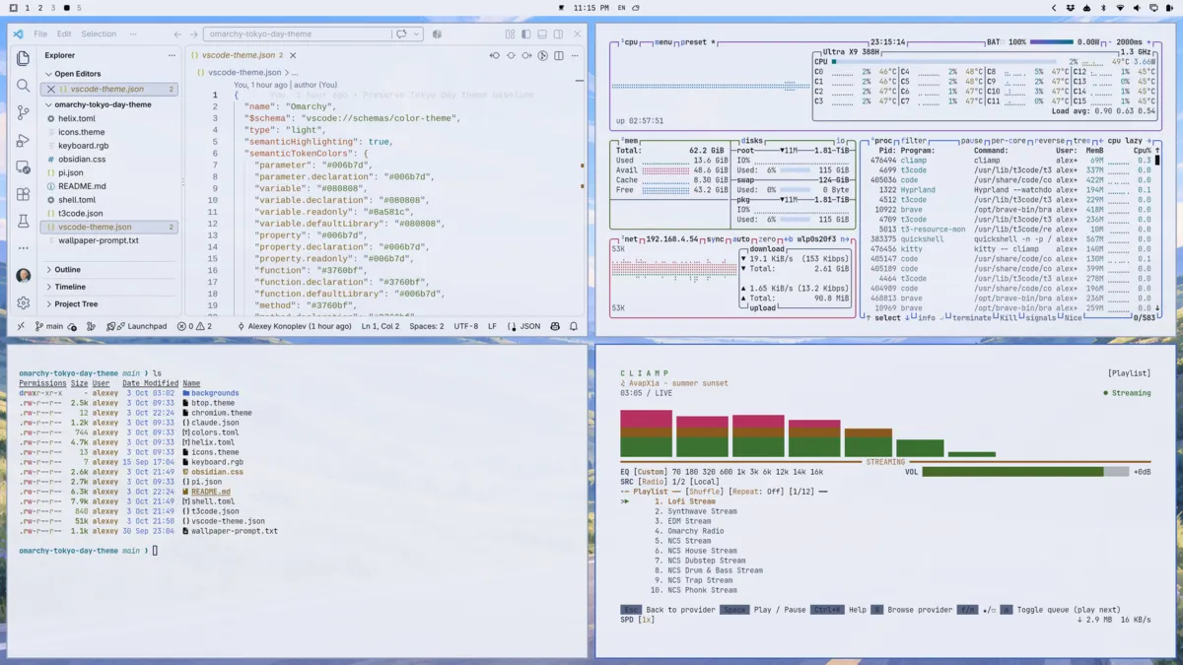Open the Search view in activity bar
This screenshot has width=1183, height=665.
coord(23,86)
